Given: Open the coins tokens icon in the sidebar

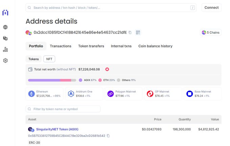Looking at the screenshot, I should [x=5, y=38].
